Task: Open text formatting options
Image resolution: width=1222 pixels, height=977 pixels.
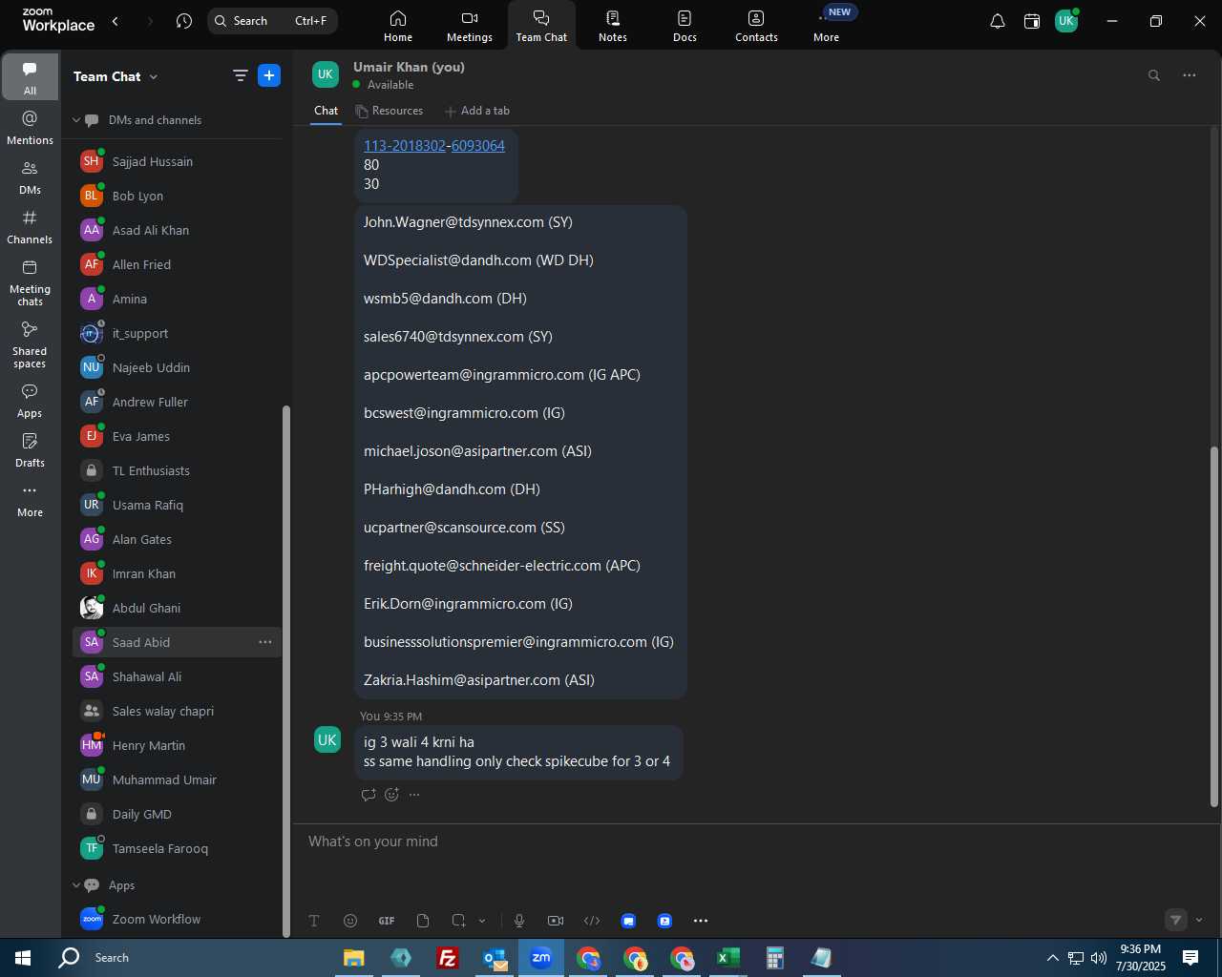Action: click(x=314, y=921)
